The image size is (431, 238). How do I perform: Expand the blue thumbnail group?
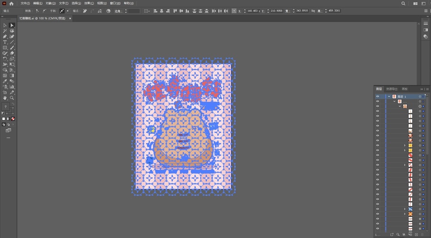[405, 209]
